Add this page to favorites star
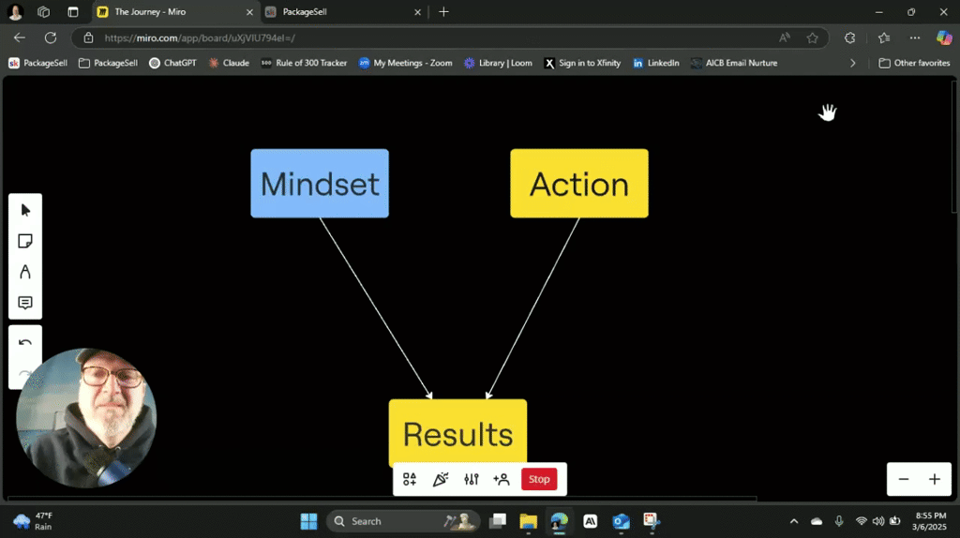The height and width of the screenshot is (538, 960). tap(813, 37)
